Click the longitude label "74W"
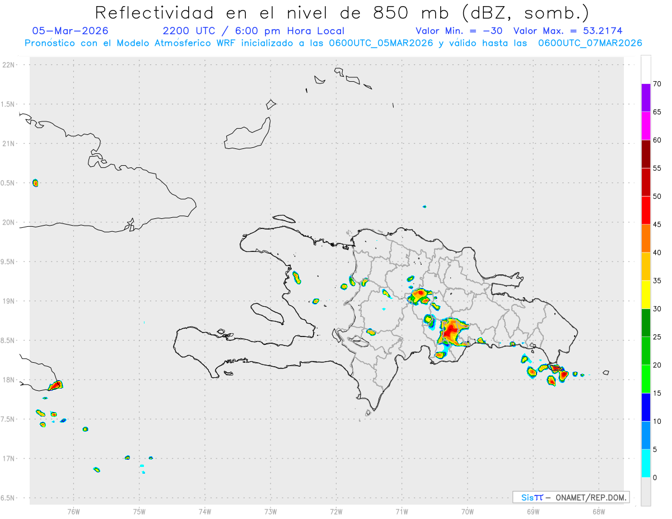 pyautogui.click(x=205, y=512)
